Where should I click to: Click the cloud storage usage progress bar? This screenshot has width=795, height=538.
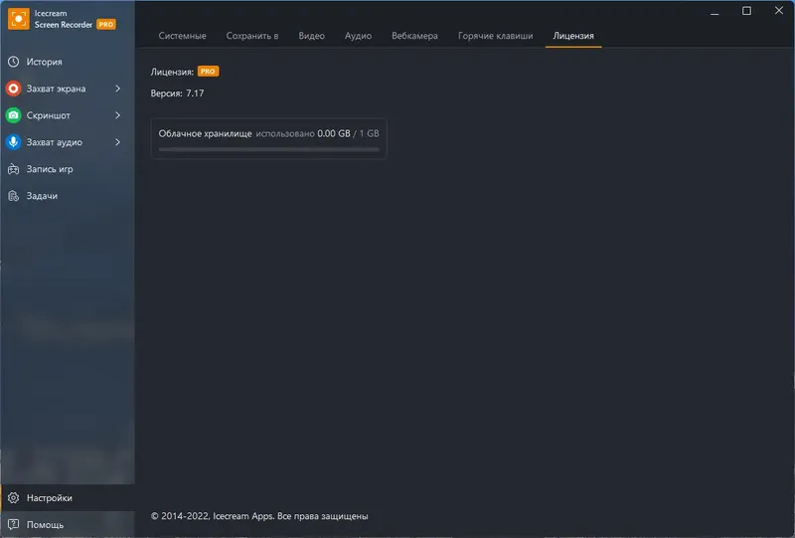point(268,149)
